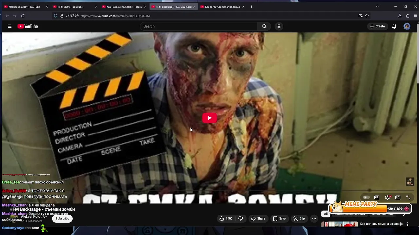The image size is (419, 235).
Task: Subscribe to Aleksei Kolotilov channel
Action: [x=62, y=219]
